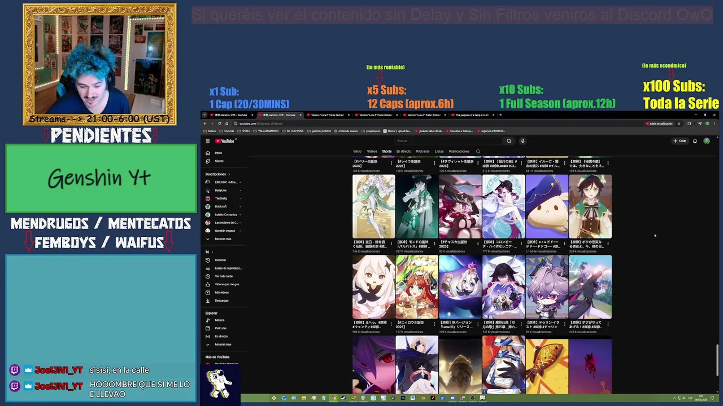The image size is (723, 406).
Task: Activate voice search microphone
Action: (x=522, y=141)
